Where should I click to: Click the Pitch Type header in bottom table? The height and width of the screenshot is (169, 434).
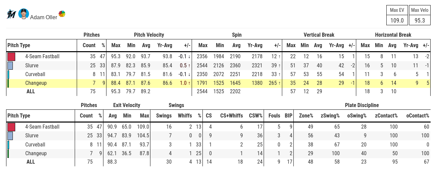(x=19, y=115)
